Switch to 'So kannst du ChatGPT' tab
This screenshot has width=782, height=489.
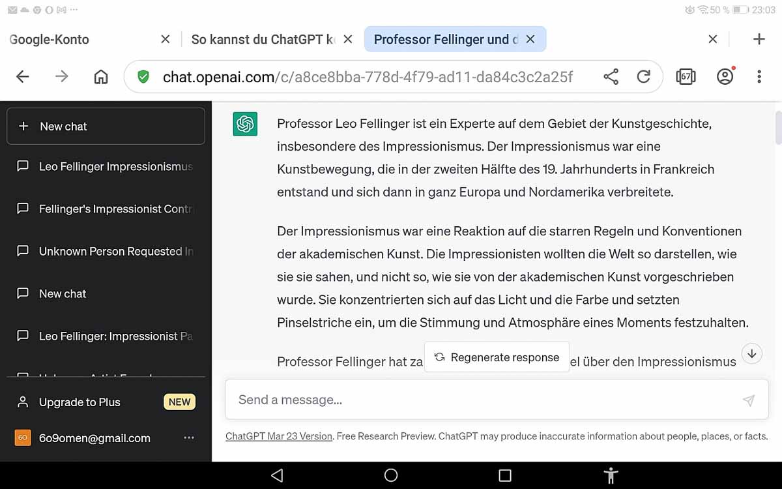coord(263,39)
